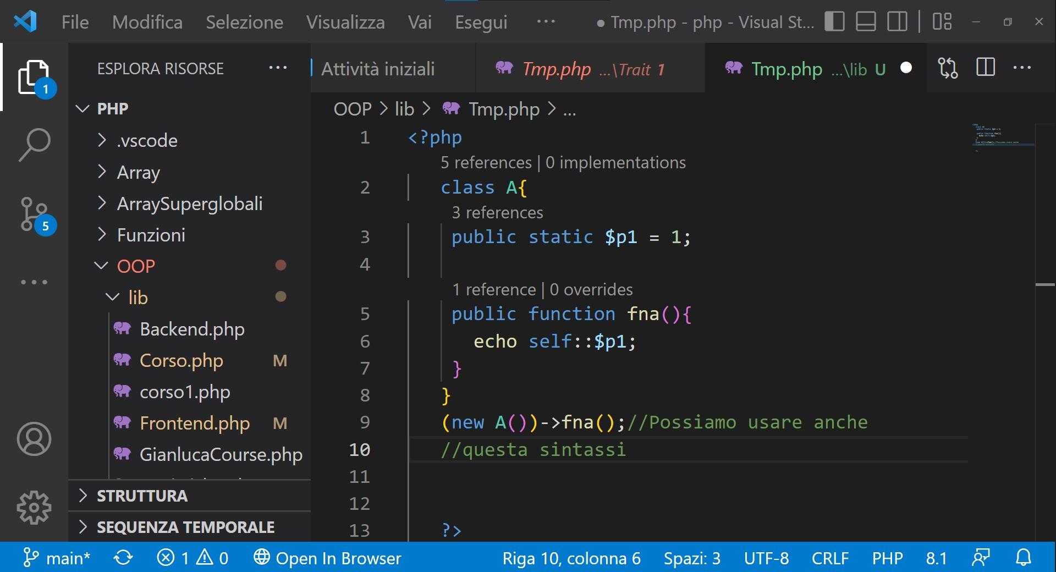Open the File menu
The image size is (1056, 572).
tap(75, 22)
